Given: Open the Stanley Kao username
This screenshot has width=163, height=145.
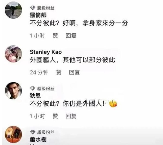Looking at the screenshot, I should click(x=46, y=52).
